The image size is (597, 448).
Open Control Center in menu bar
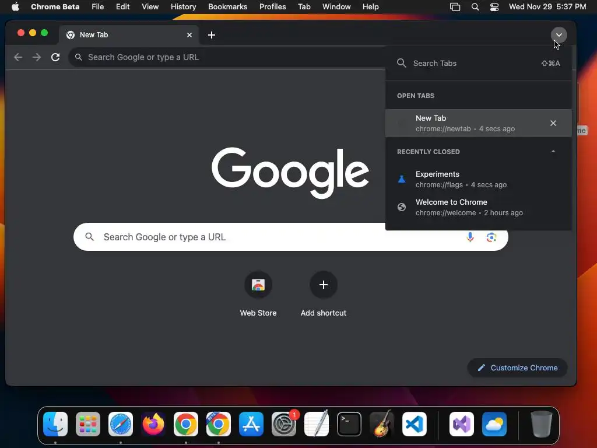pos(494,7)
